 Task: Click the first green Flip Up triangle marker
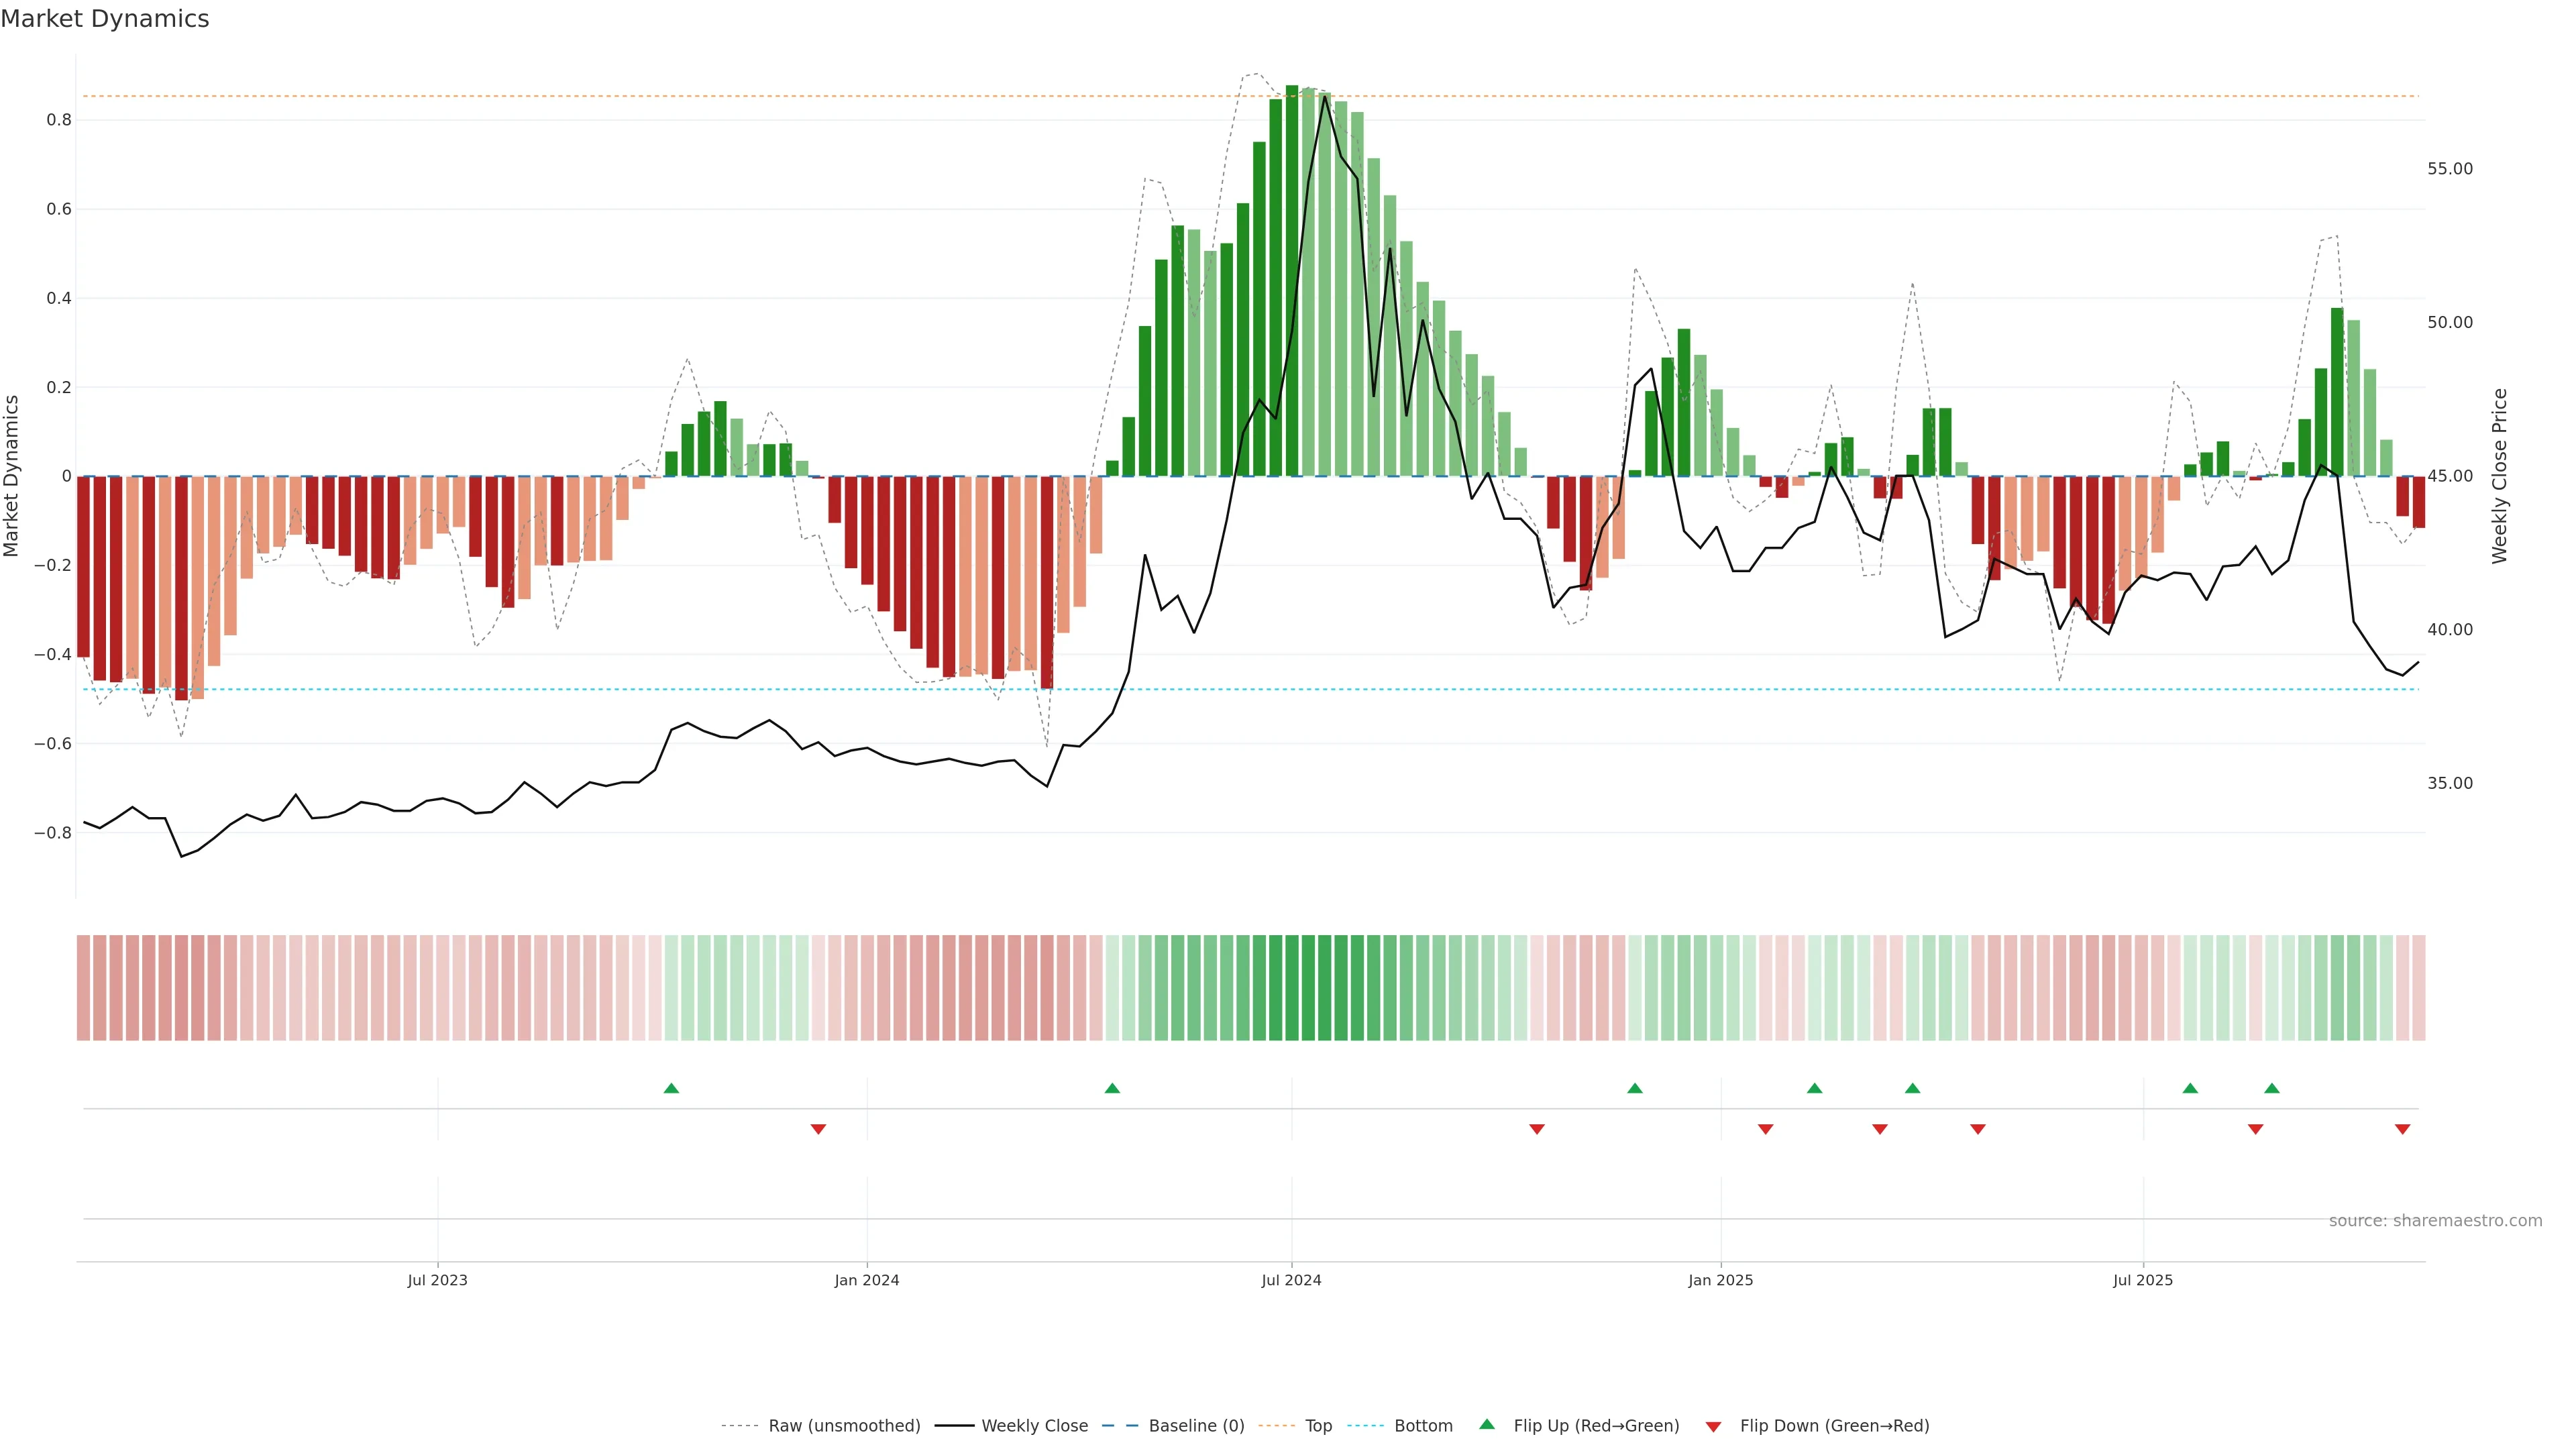coord(671,1088)
